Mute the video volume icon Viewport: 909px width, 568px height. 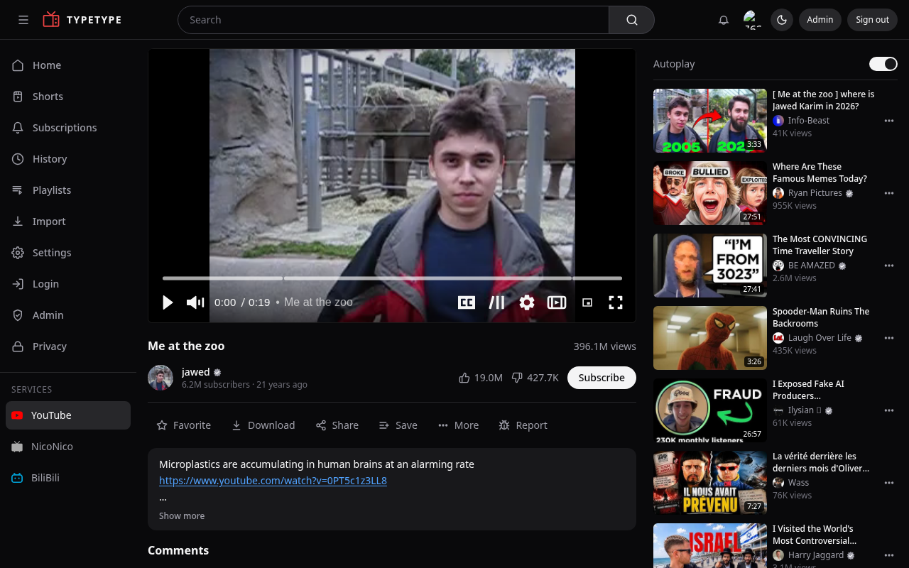pos(195,302)
